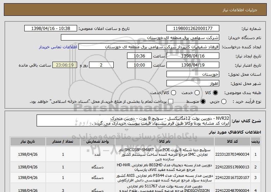
Task: Click the ردیف column header
Action: 256,142
